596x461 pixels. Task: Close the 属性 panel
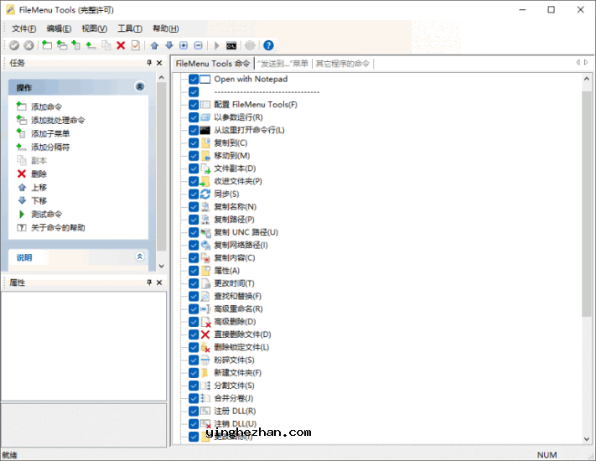pos(159,282)
